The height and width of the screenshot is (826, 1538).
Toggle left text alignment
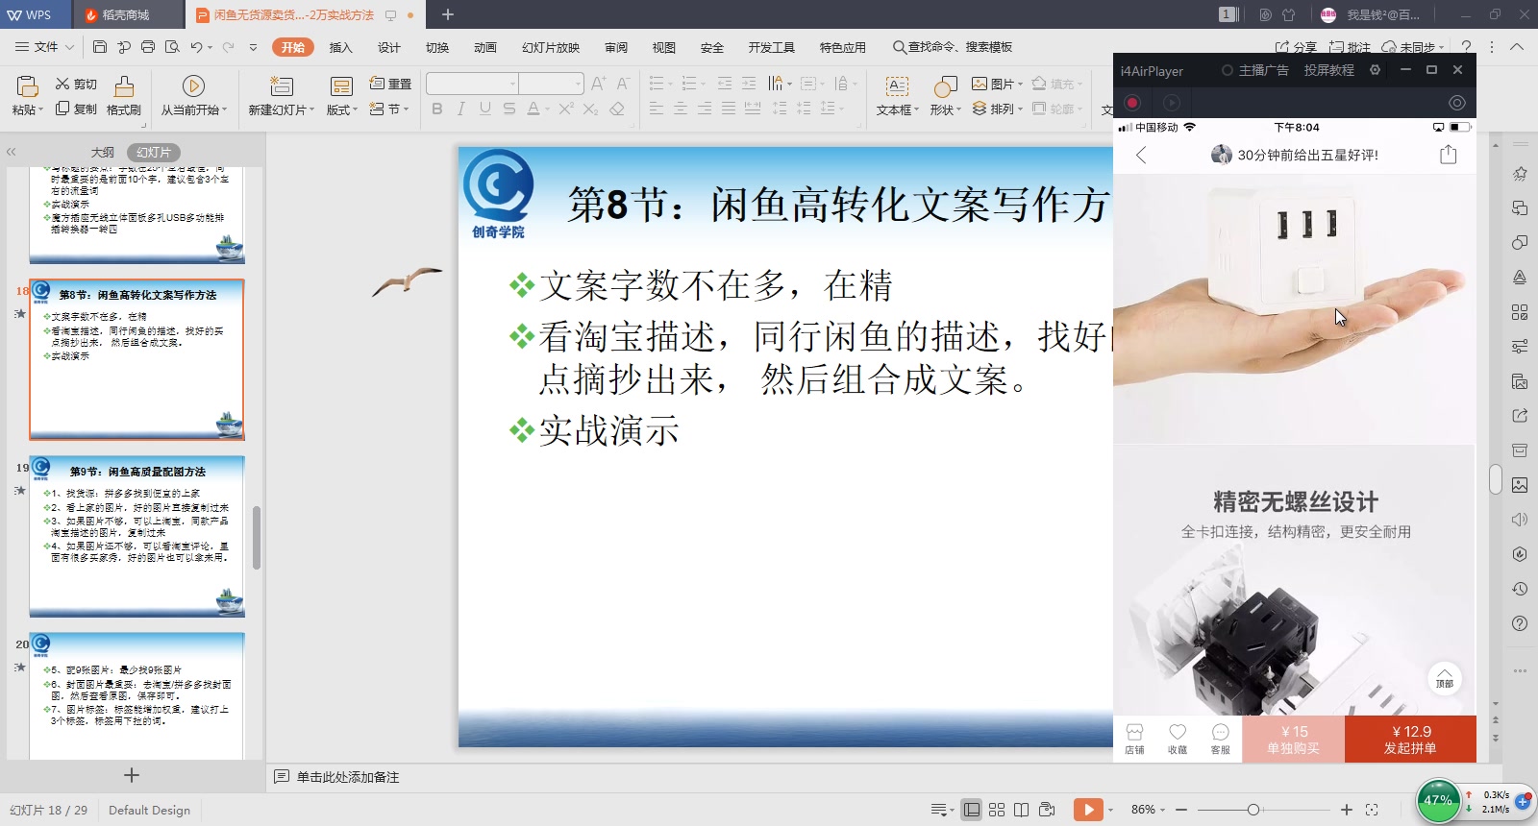click(x=657, y=109)
